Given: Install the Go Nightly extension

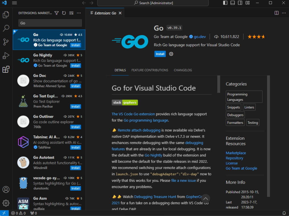Looking at the screenshot, I should [x=75, y=66].
